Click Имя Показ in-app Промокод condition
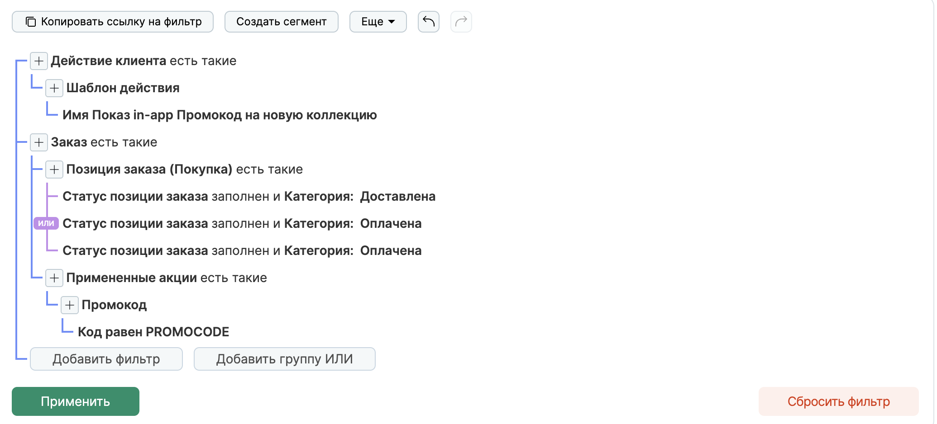 point(220,115)
